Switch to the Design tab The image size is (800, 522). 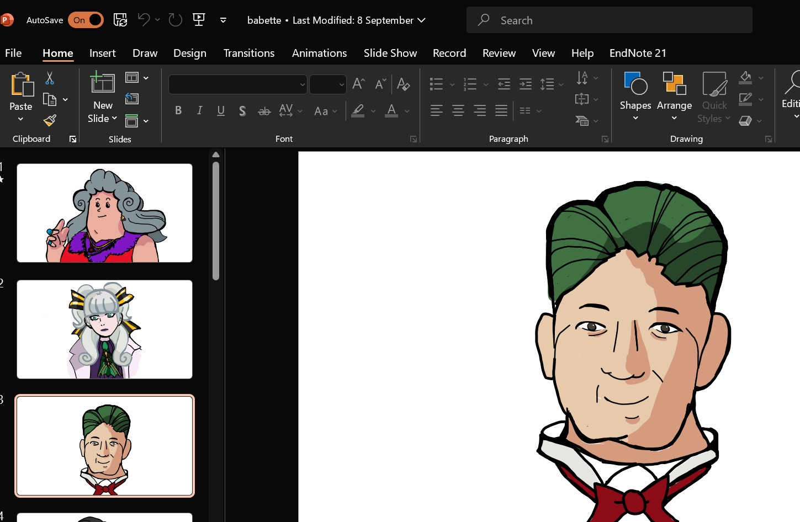[190, 53]
